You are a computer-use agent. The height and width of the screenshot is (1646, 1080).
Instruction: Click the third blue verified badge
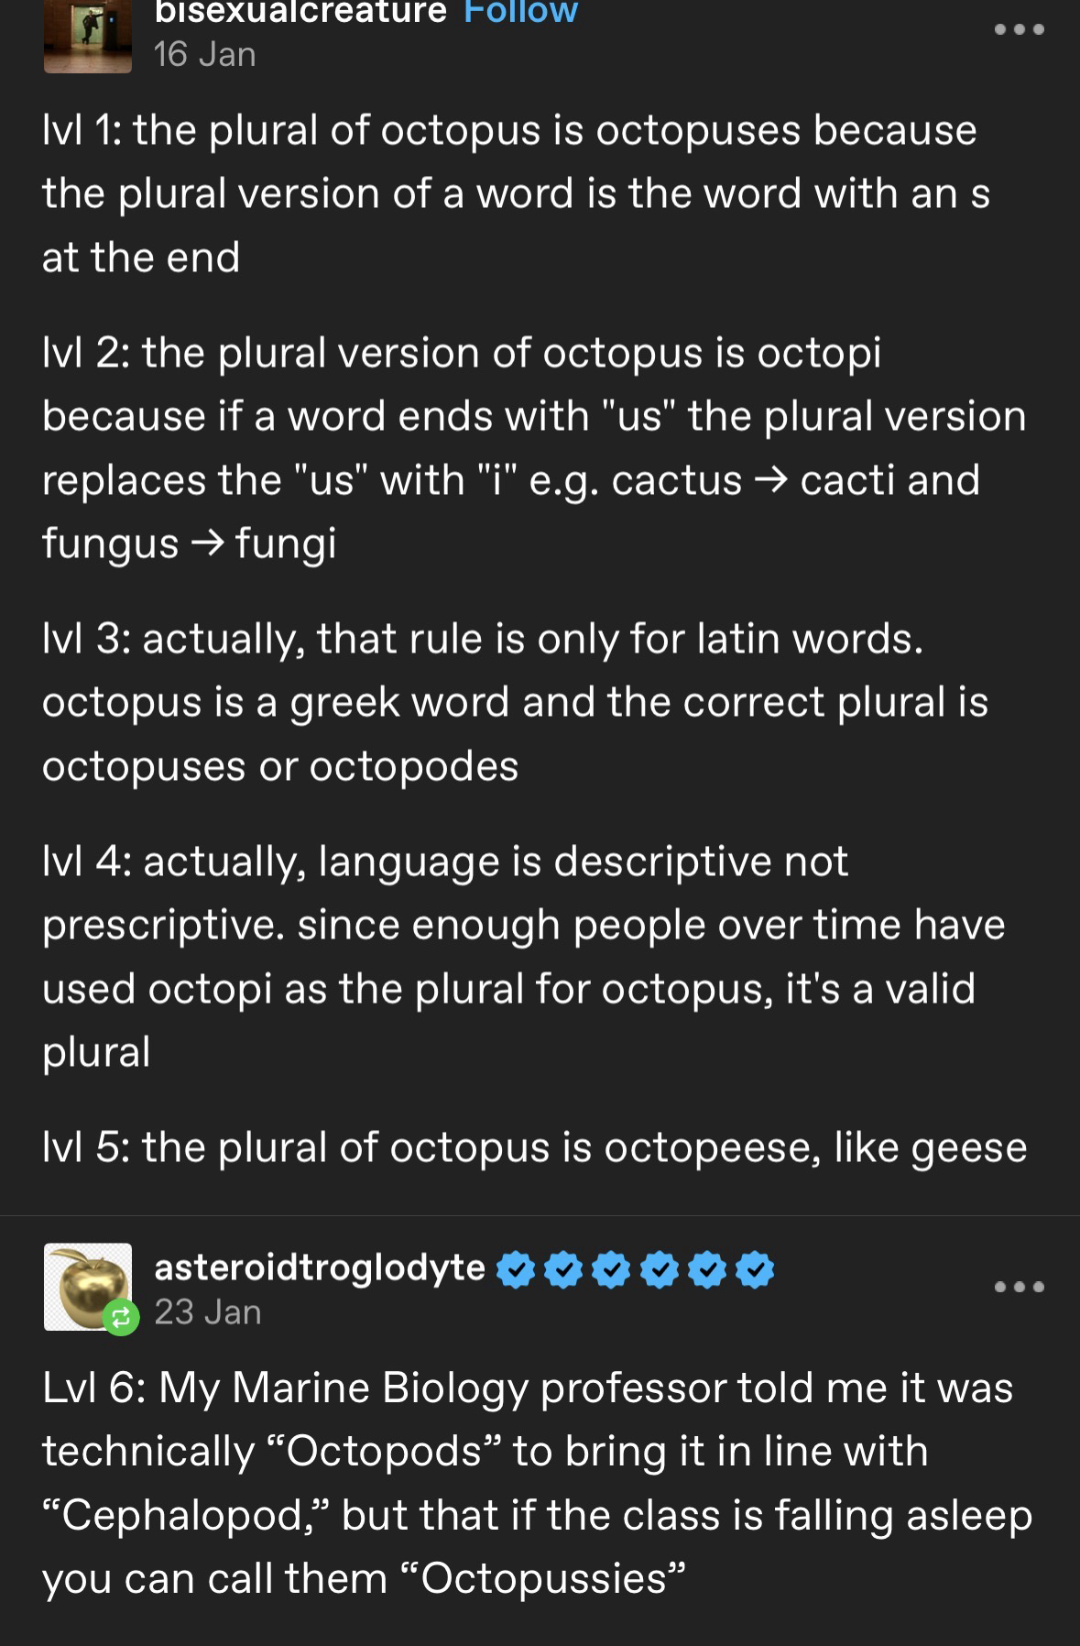coord(611,1269)
